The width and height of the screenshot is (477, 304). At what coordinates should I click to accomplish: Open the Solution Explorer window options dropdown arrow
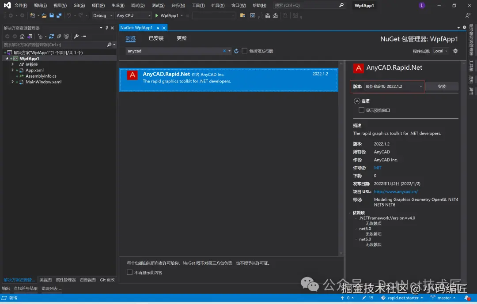point(101,28)
